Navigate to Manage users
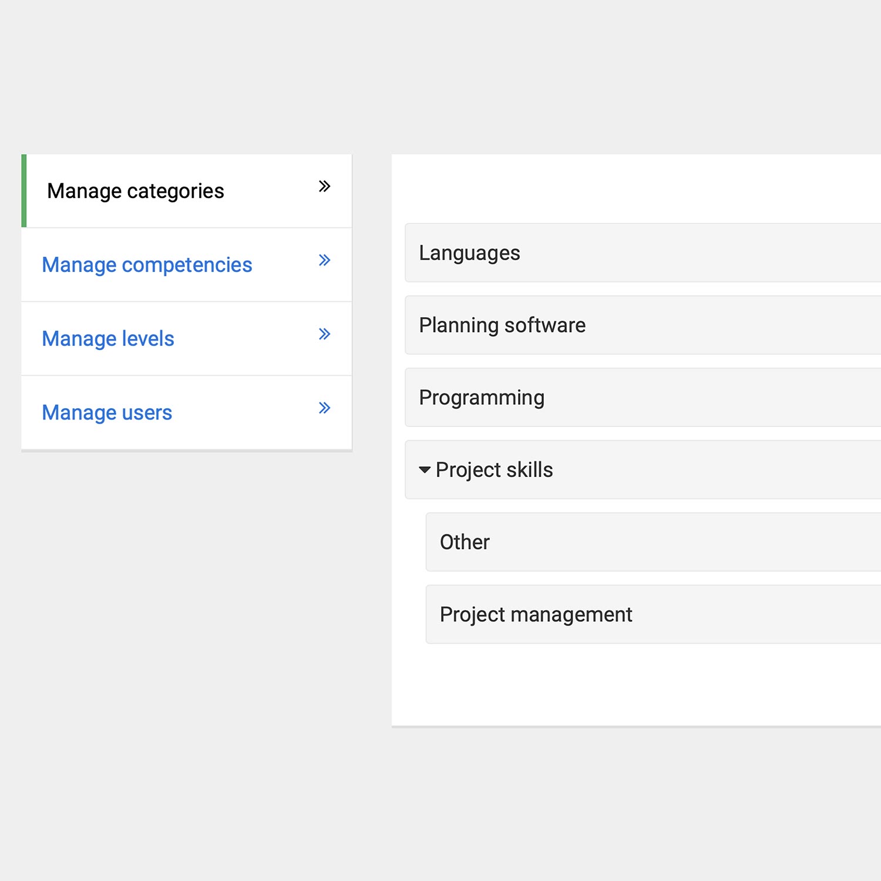 click(x=107, y=412)
